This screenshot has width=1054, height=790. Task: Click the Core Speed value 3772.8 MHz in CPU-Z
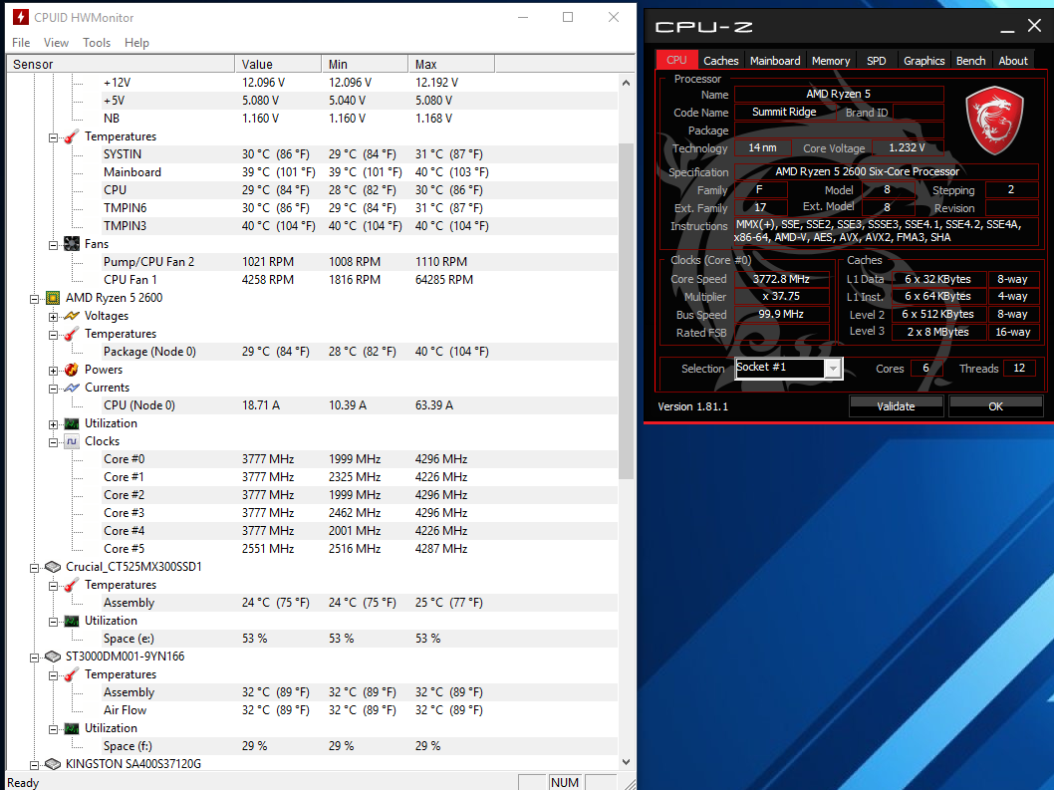[x=781, y=279]
